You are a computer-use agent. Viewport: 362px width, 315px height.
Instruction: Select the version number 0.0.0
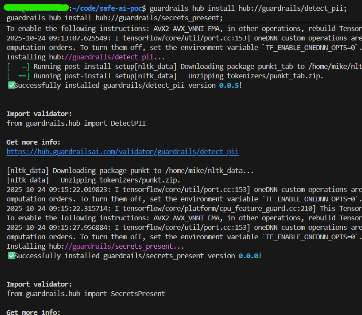point(249,255)
